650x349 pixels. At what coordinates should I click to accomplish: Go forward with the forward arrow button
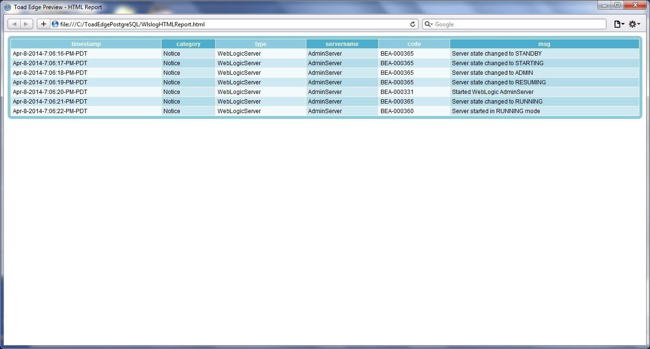click(x=26, y=24)
